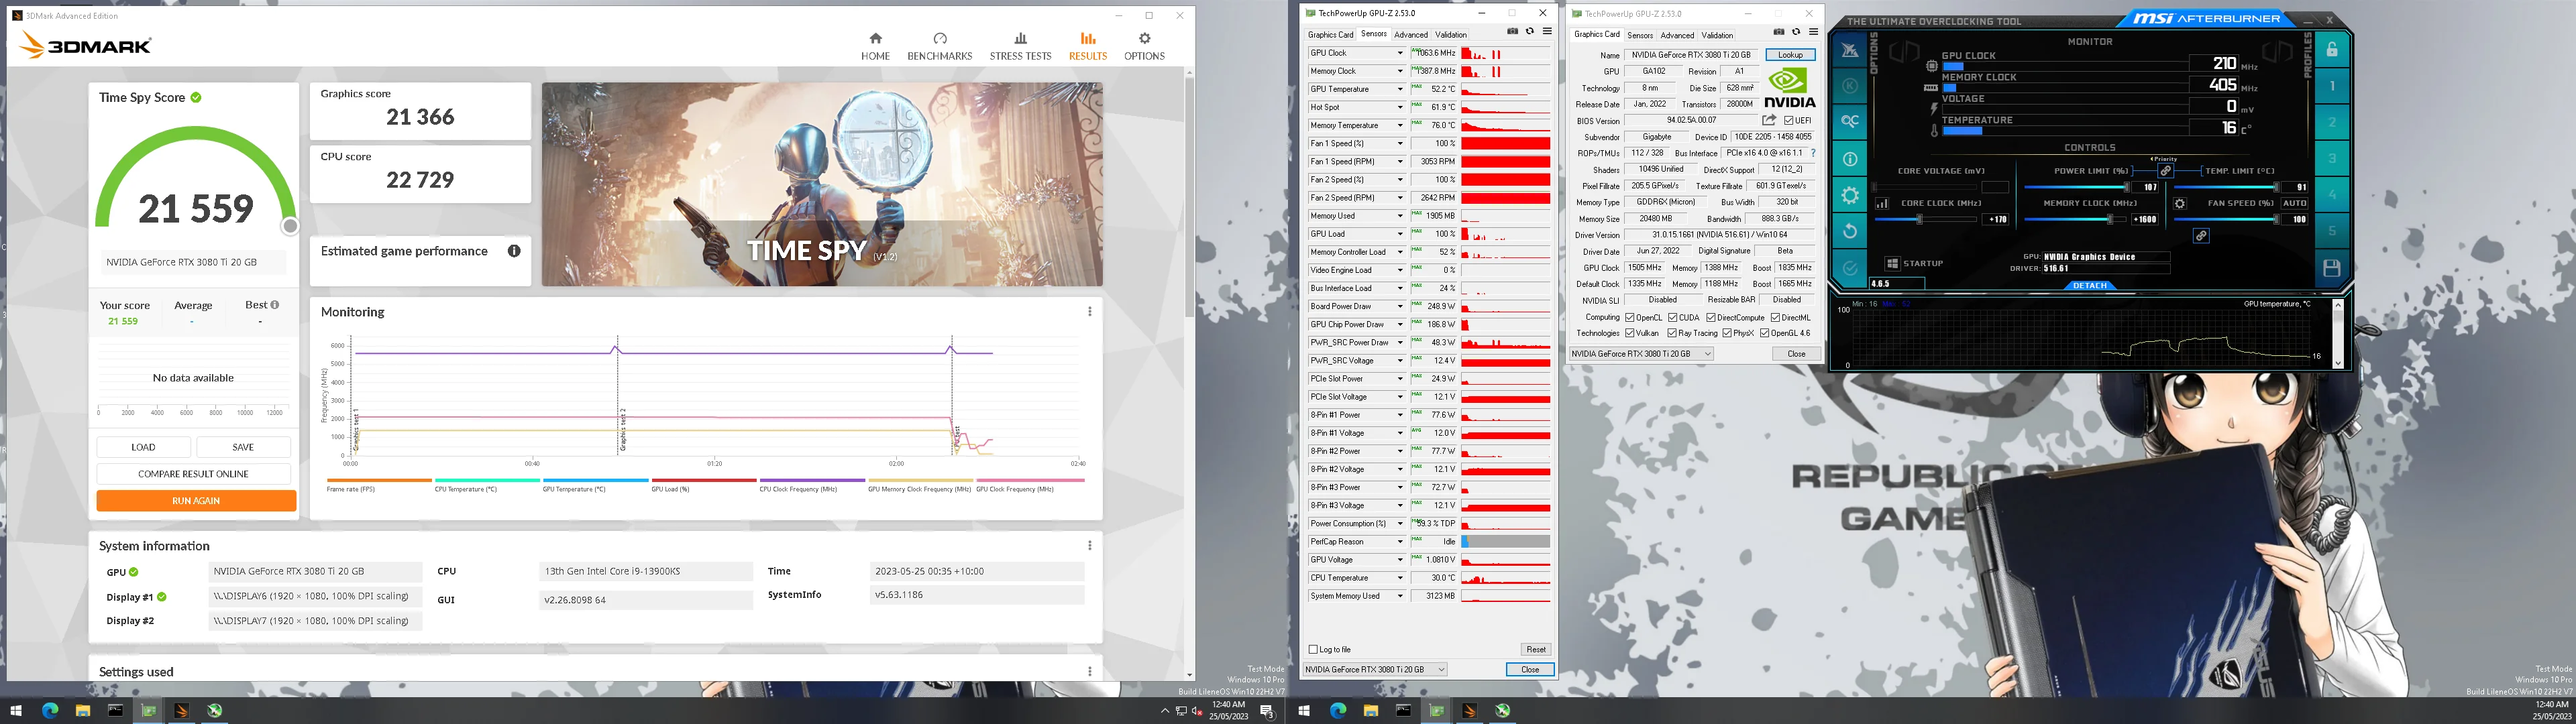Click the screenshot camera icon in GPU-Z Sensors window
2576x724 pixels.
(x=1512, y=32)
